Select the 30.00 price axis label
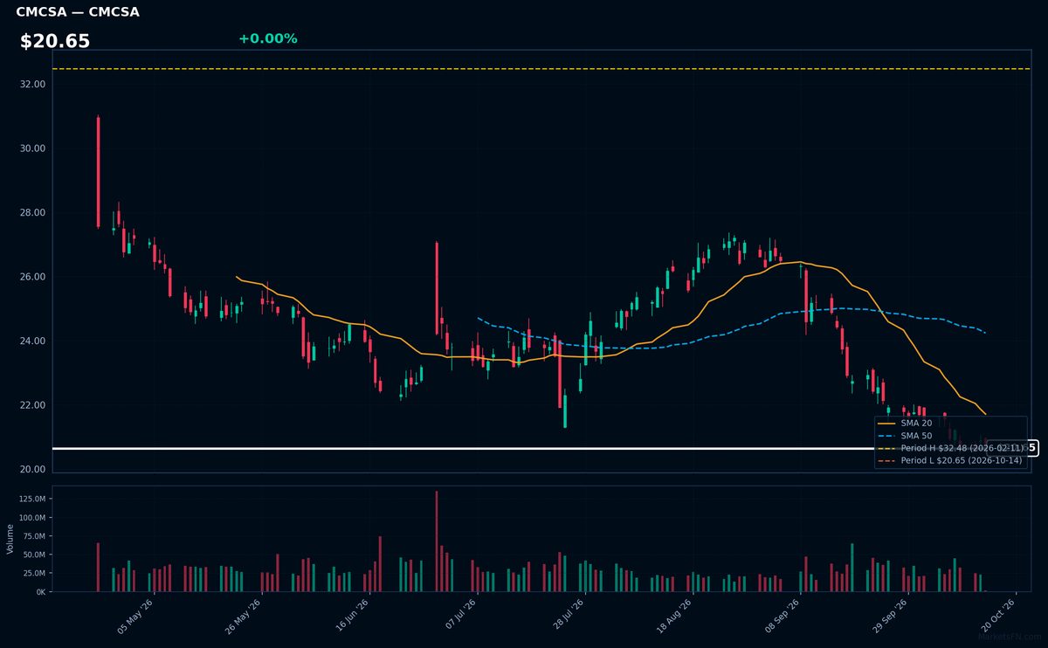Screen dimensions: 1048x648 coord(31,148)
